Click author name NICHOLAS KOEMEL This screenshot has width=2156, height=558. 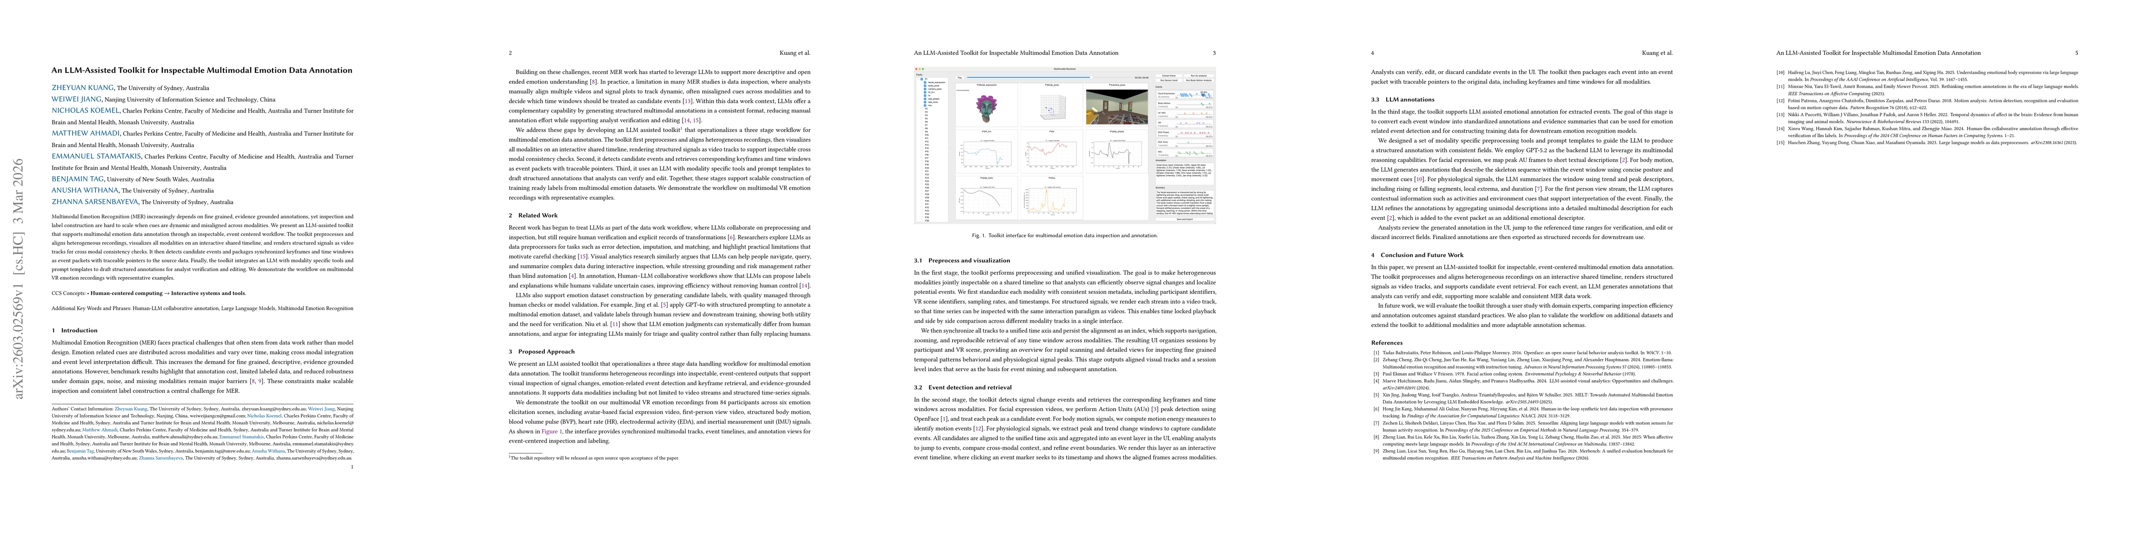pos(86,110)
